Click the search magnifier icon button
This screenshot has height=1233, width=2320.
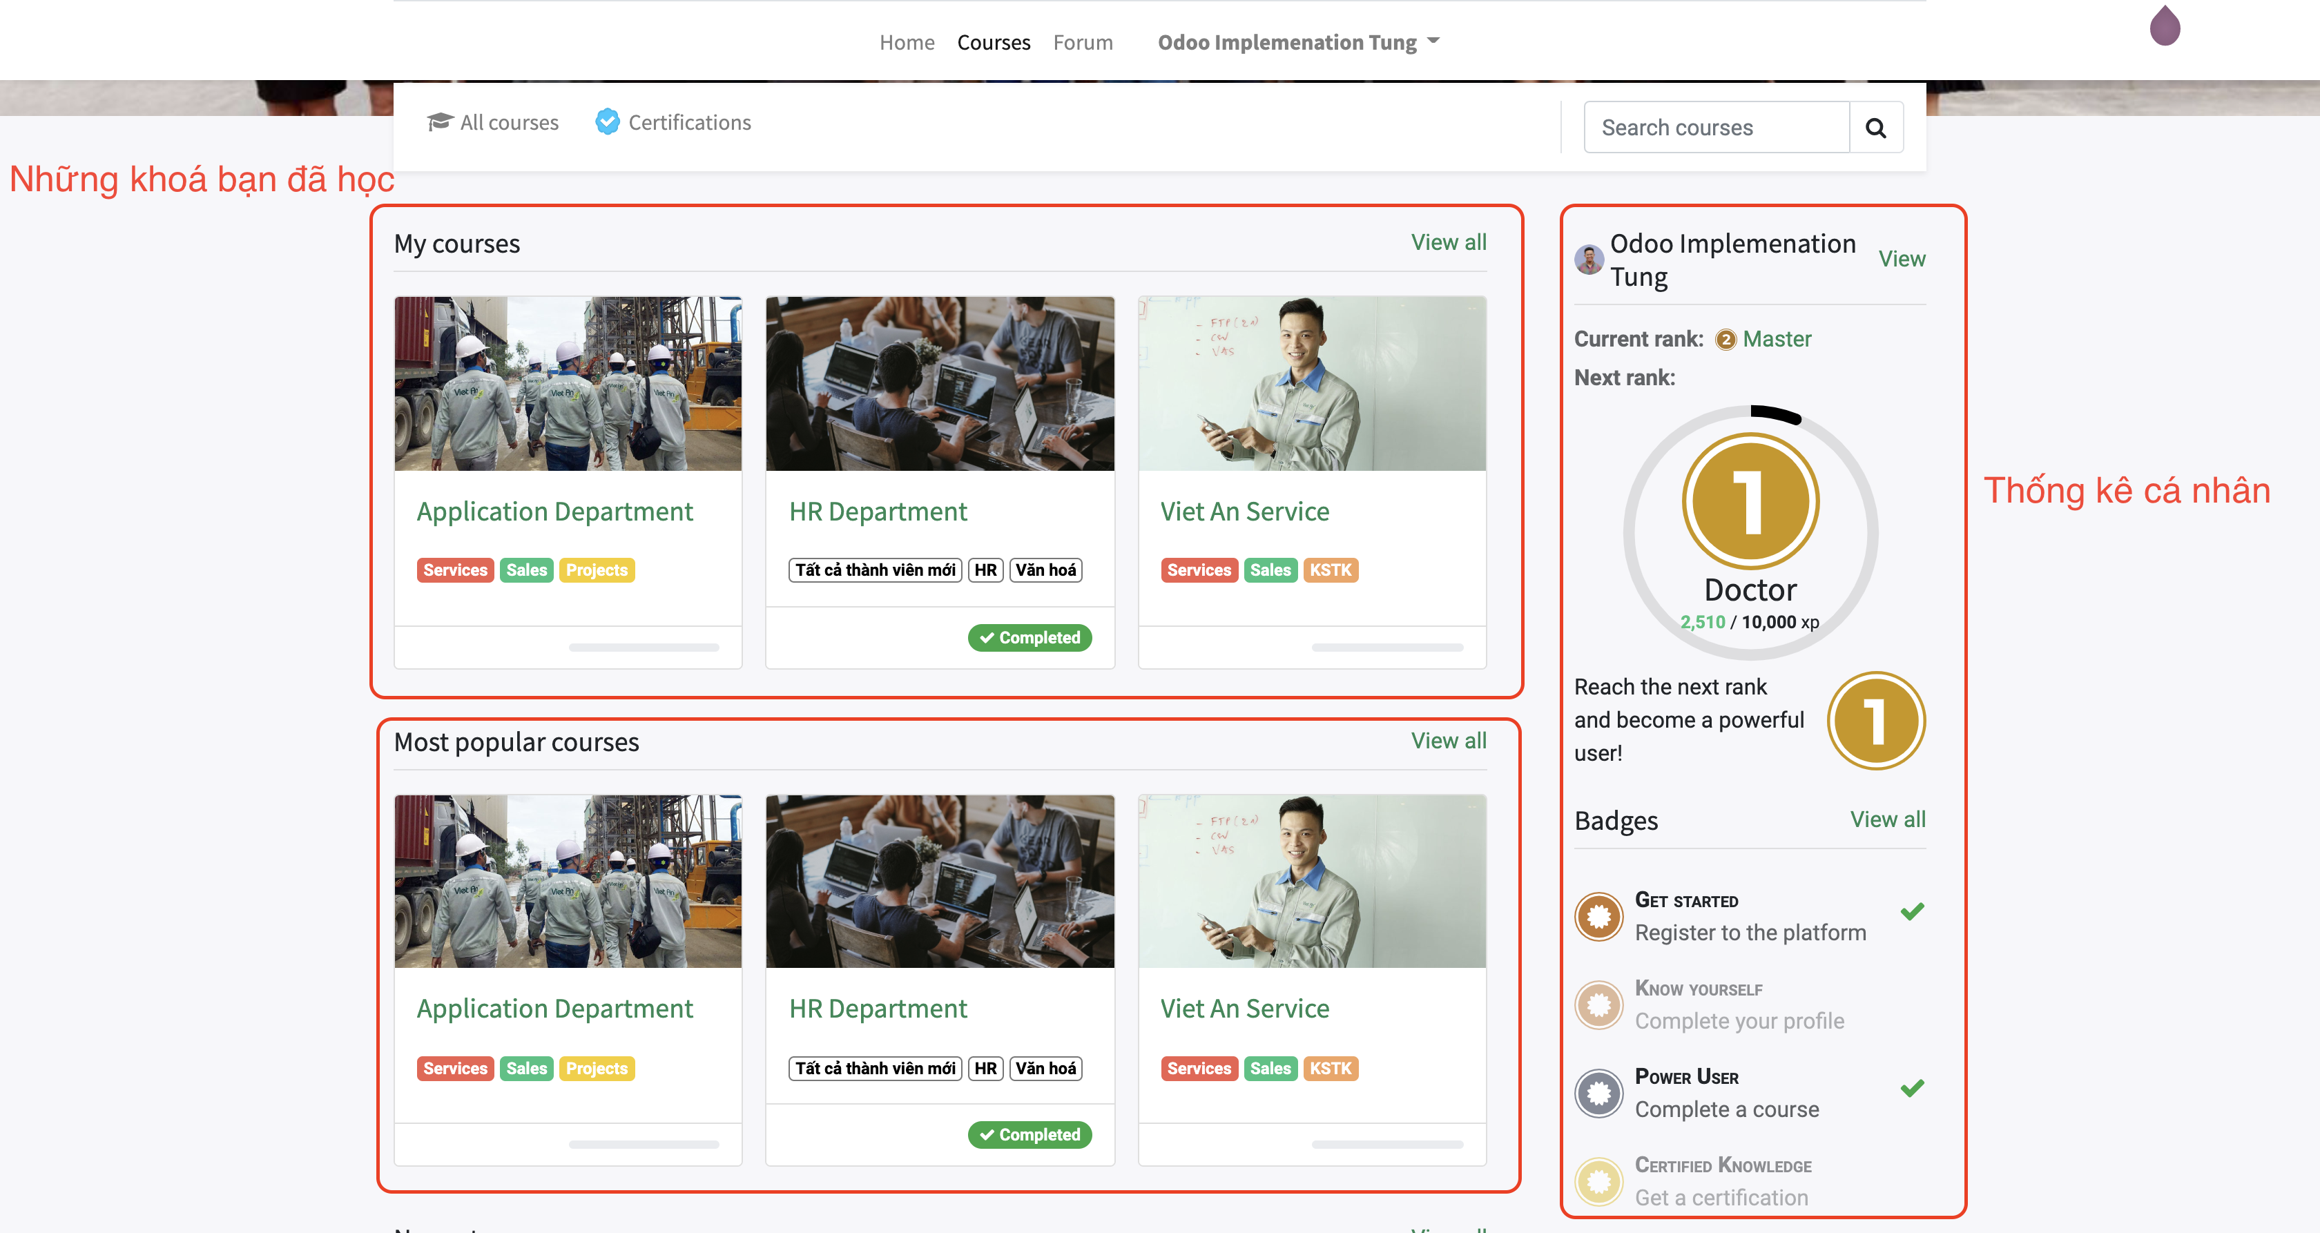[x=1875, y=127]
